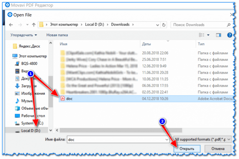Click Movavi PDF Редактор window icon
Screen dimensions: 239x159
coord(7,5)
